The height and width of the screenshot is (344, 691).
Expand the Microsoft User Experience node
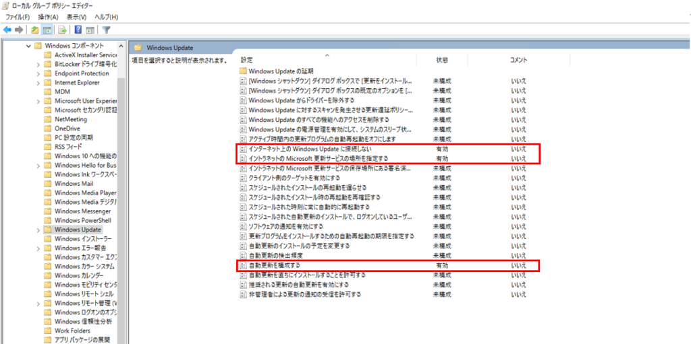tap(38, 101)
